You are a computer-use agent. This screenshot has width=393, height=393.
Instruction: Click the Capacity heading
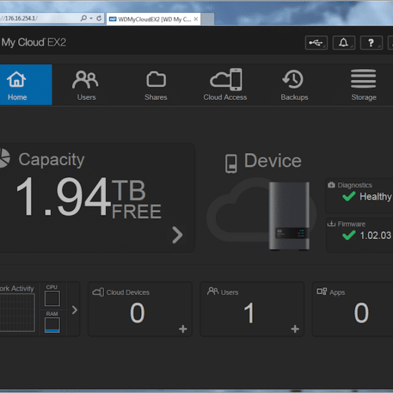click(x=51, y=160)
